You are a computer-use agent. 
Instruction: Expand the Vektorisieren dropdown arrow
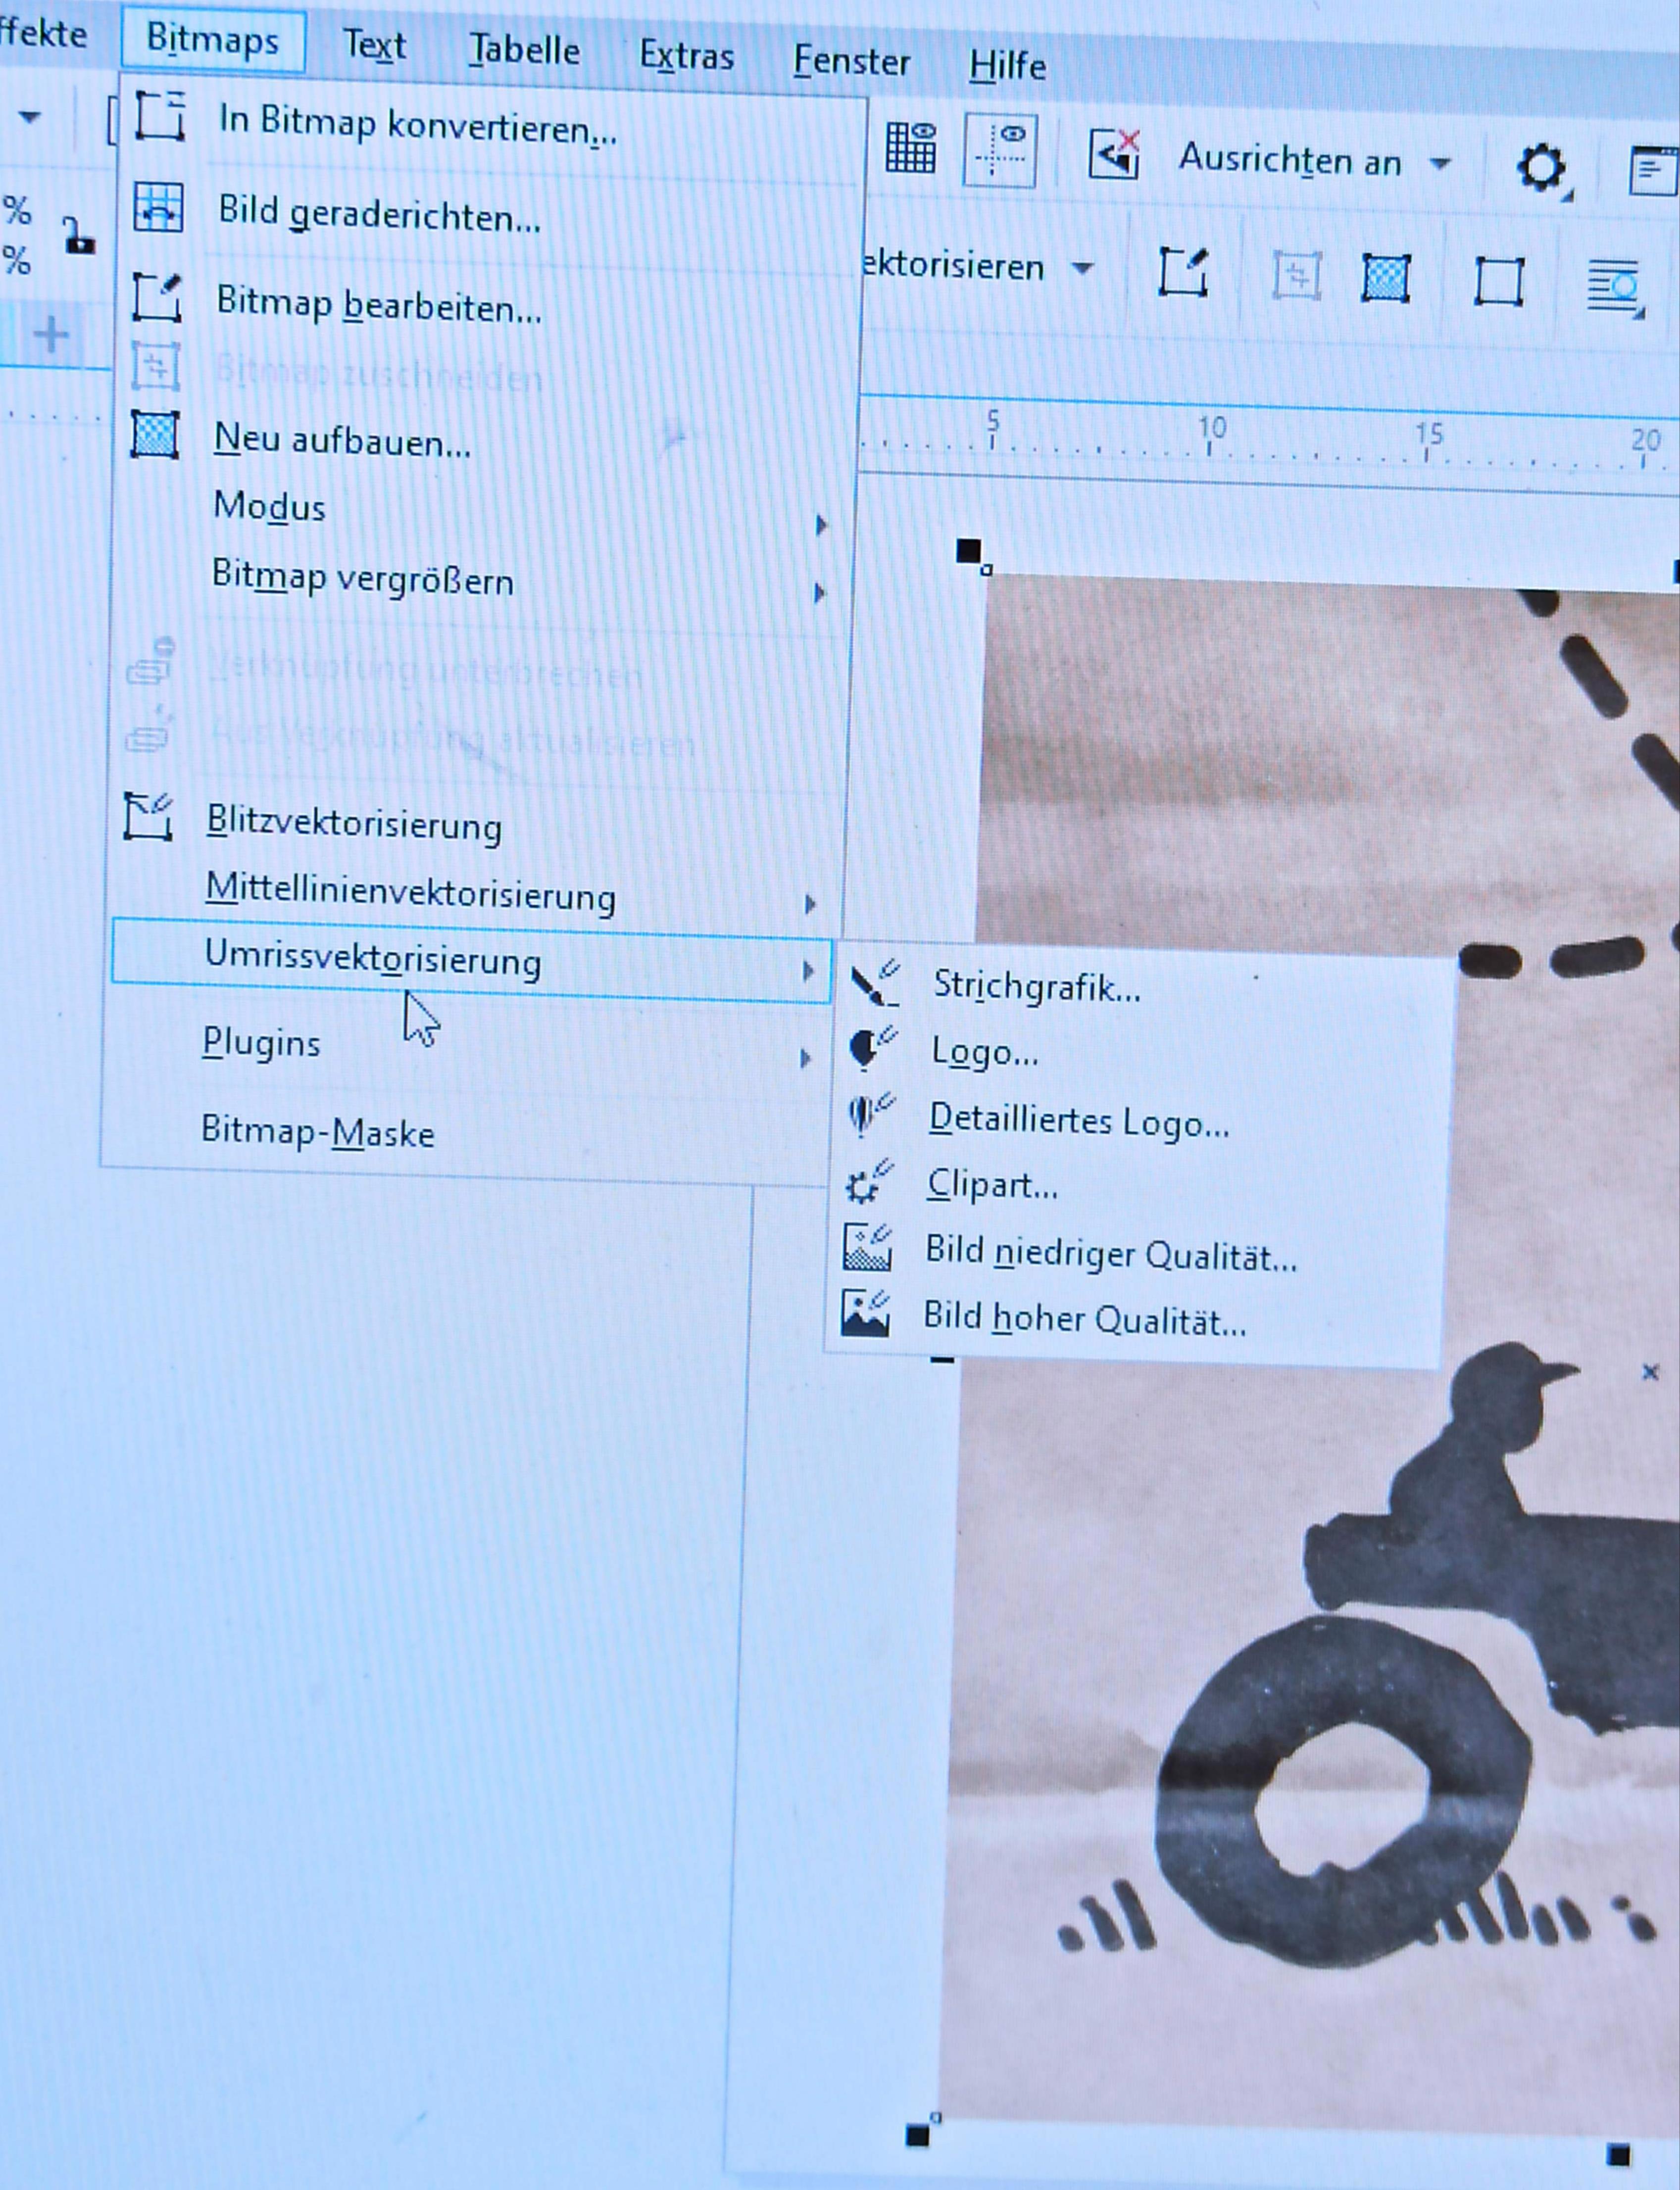[x=1082, y=268]
